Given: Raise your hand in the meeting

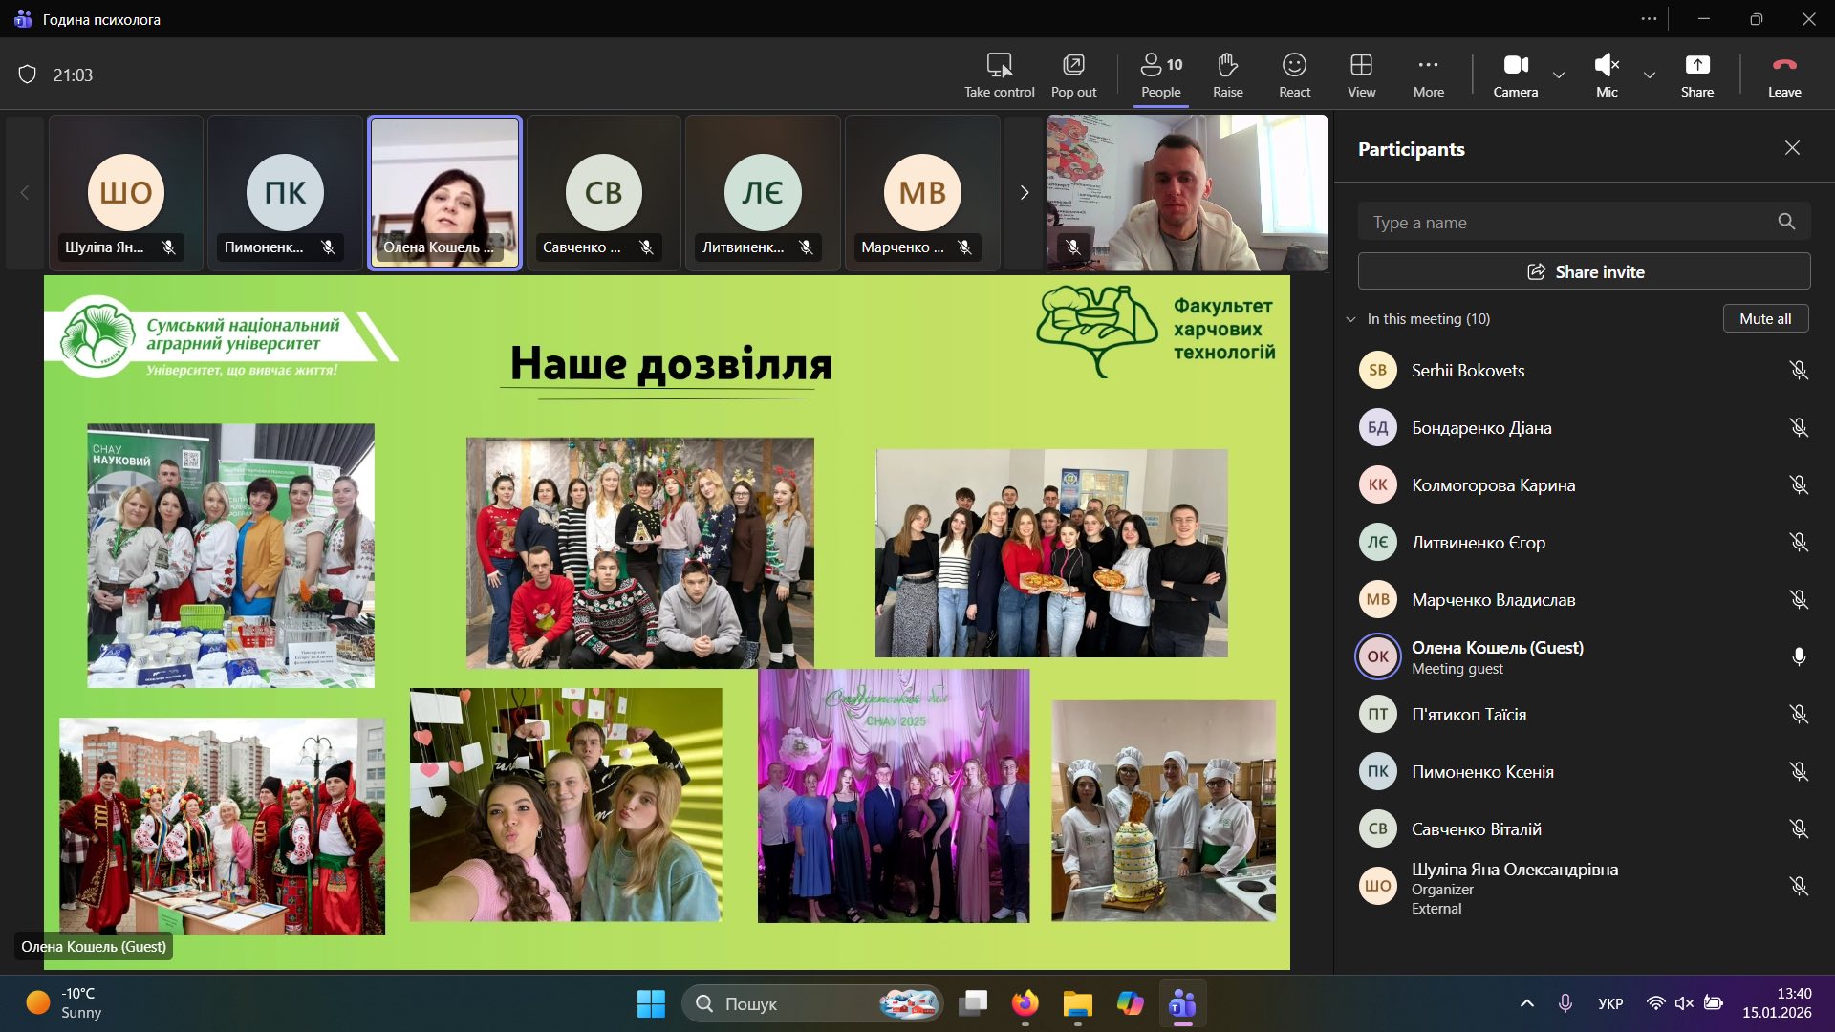Looking at the screenshot, I should click(x=1227, y=65).
